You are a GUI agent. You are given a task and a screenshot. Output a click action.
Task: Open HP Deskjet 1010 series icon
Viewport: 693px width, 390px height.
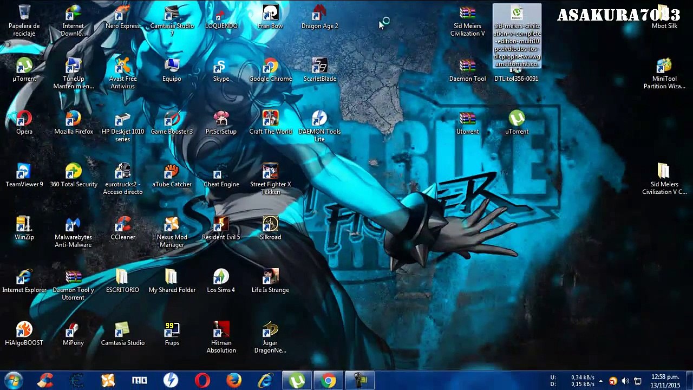[x=123, y=126]
